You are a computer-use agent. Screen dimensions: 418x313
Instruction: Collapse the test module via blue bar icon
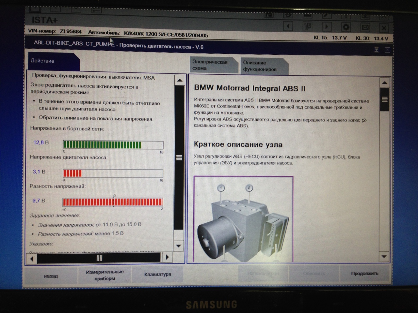click(377, 50)
